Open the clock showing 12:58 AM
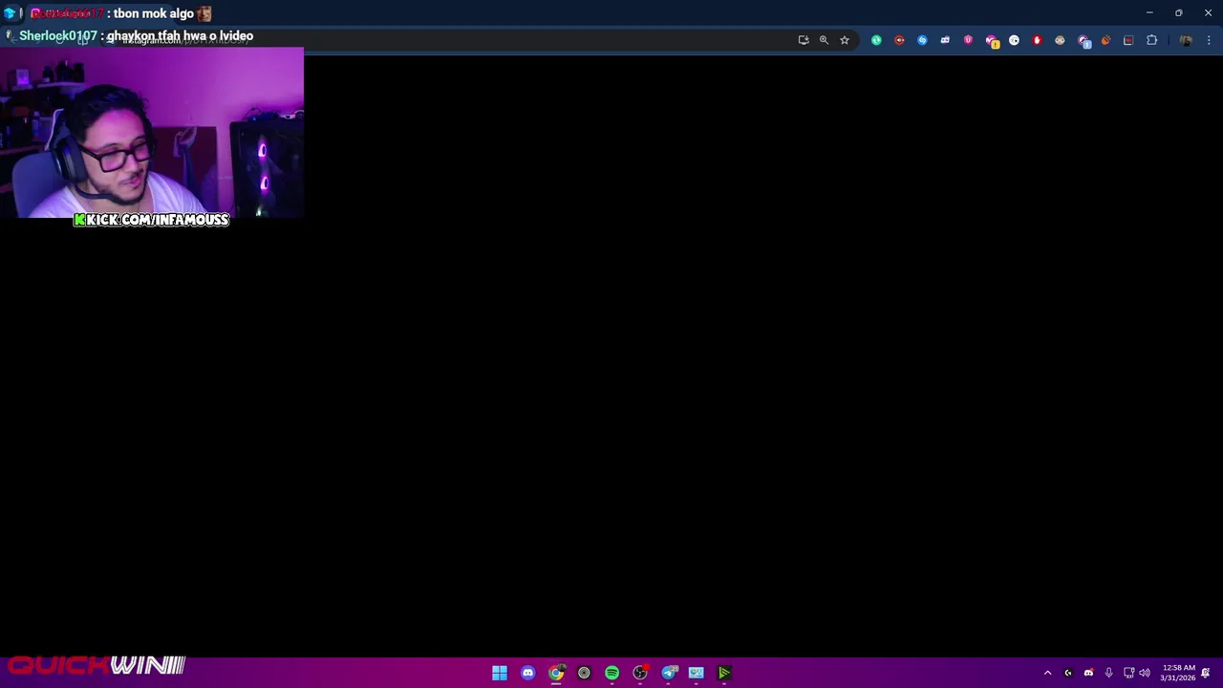The image size is (1223, 688). pyautogui.click(x=1178, y=673)
